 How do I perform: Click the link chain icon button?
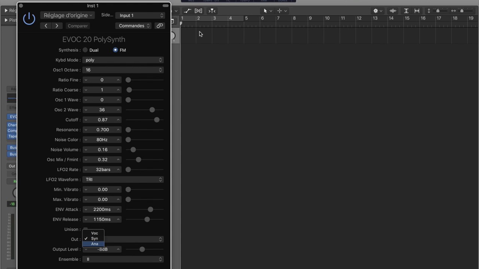[160, 26]
